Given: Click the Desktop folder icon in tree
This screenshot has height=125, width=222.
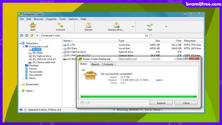Looking at the screenshot, I should pyautogui.click(x=27, y=66).
